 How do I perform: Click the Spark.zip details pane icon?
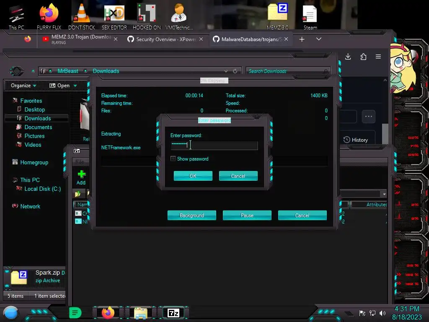(19, 277)
